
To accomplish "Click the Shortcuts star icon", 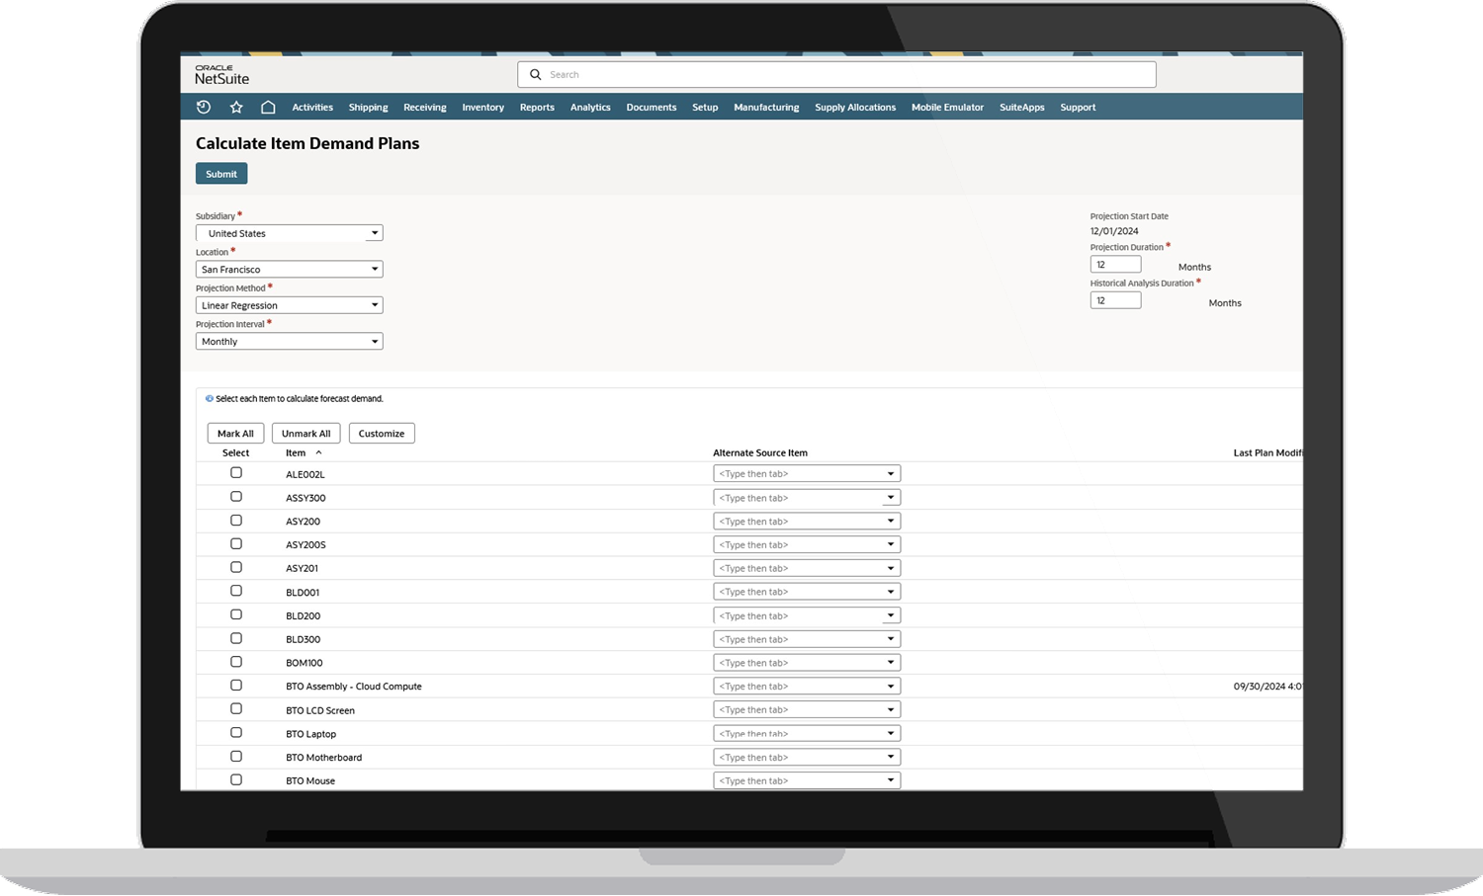I will tap(236, 107).
